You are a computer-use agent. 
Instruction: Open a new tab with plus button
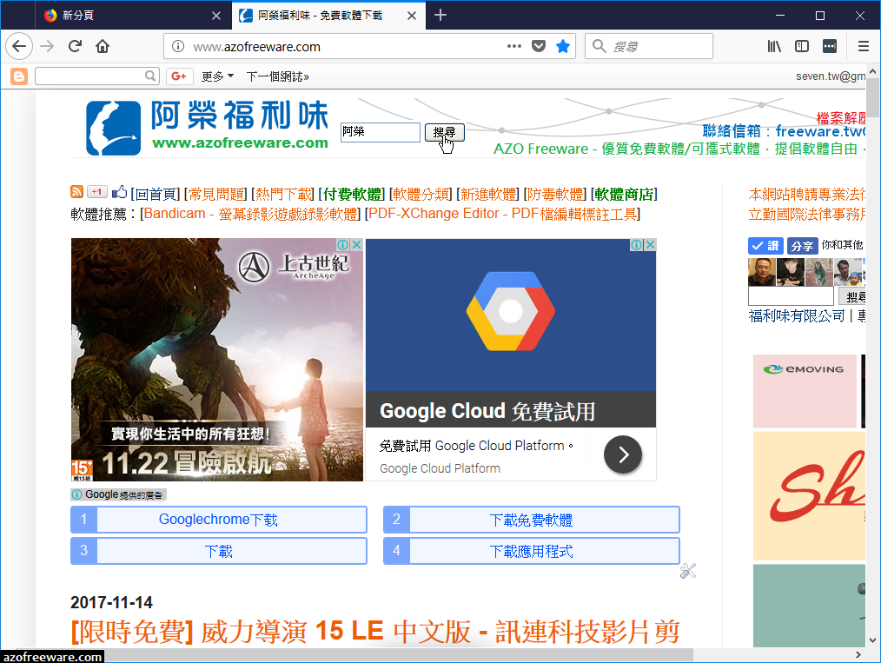coord(440,15)
